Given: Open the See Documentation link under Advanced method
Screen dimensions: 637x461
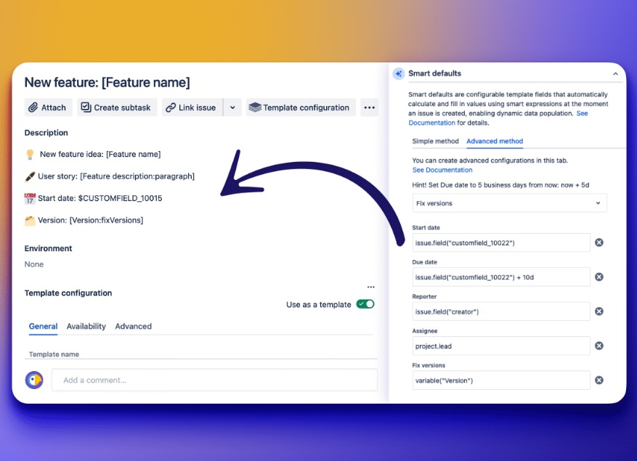Looking at the screenshot, I should [x=442, y=170].
